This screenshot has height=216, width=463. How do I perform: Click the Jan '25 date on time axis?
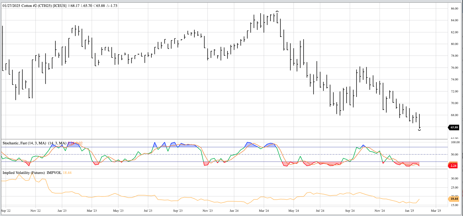(x=409, y=211)
